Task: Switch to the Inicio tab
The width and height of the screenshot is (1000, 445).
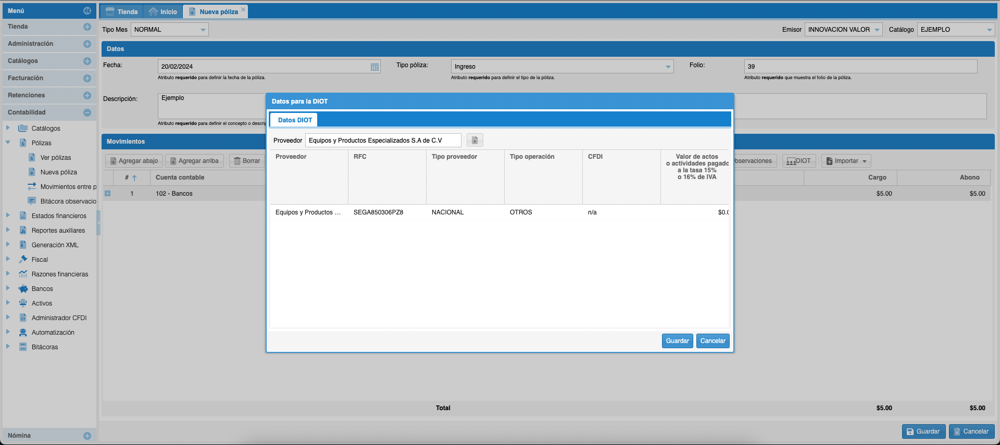Action: tap(163, 11)
